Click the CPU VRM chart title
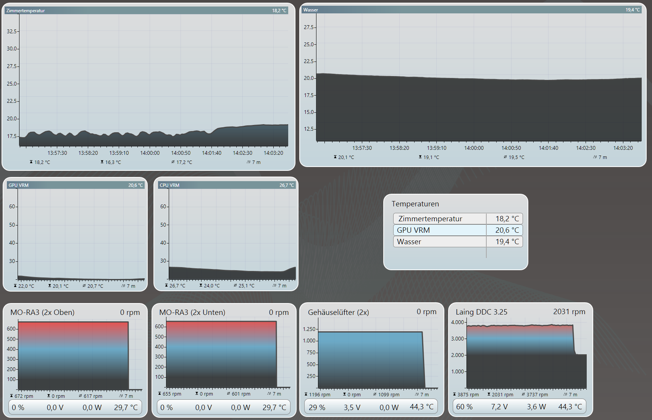 (x=169, y=185)
